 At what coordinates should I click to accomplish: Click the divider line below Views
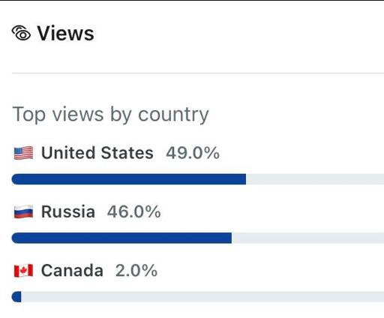coord(198,73)
